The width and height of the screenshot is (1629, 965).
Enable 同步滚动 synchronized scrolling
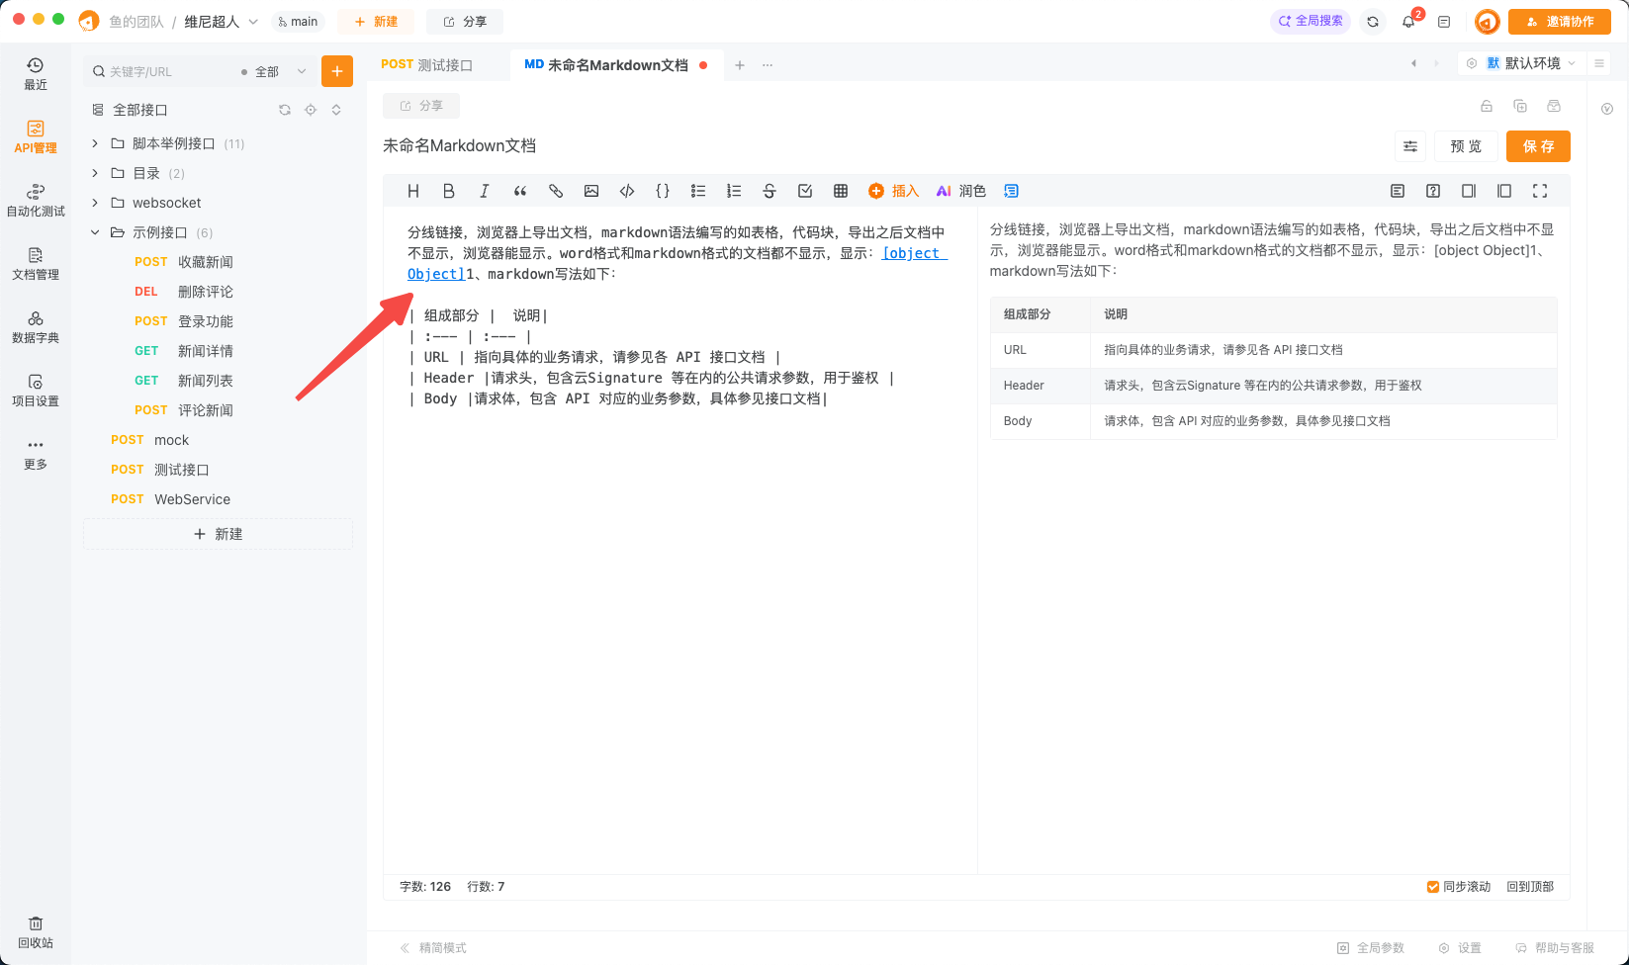1433,886
